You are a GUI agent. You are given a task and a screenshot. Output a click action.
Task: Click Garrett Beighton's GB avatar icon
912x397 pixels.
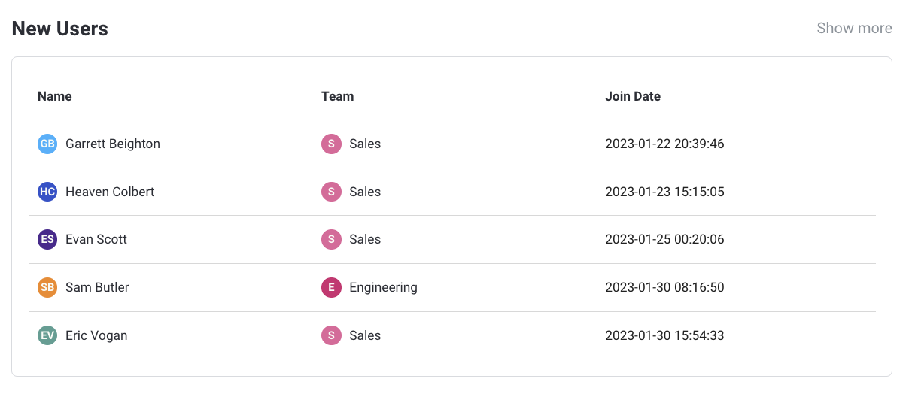(x=47, y=144)
